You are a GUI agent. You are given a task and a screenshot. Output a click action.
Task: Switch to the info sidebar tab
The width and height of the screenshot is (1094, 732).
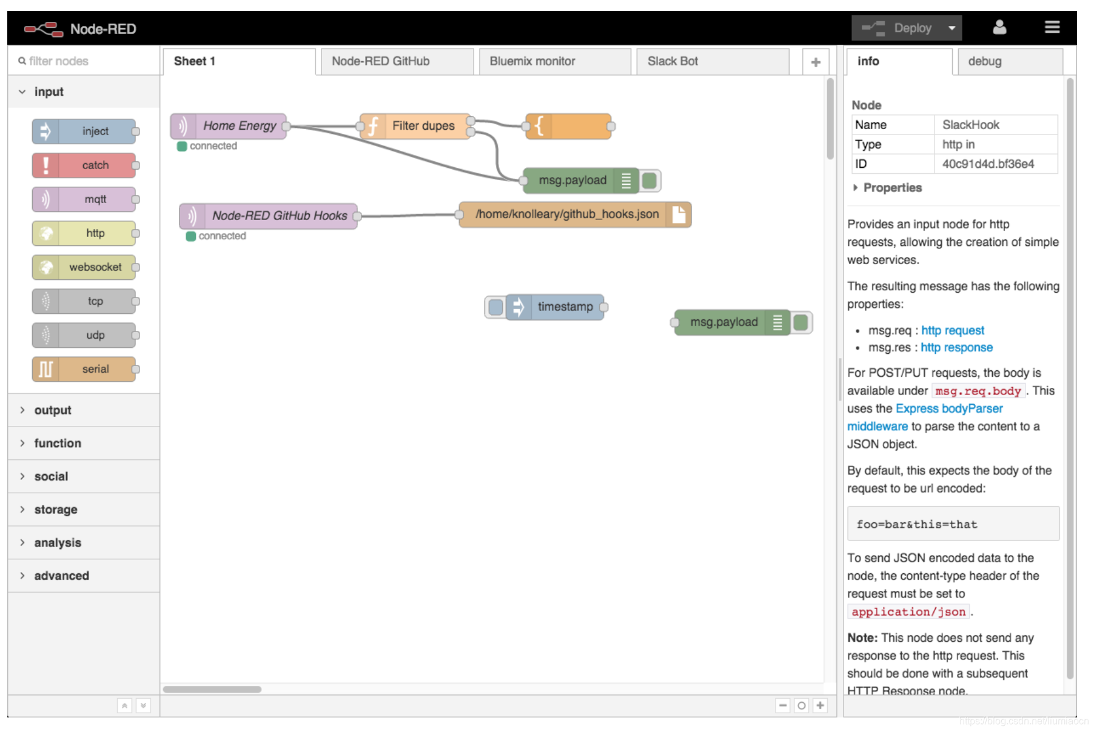pyautogui.click(x=899, y=61)
